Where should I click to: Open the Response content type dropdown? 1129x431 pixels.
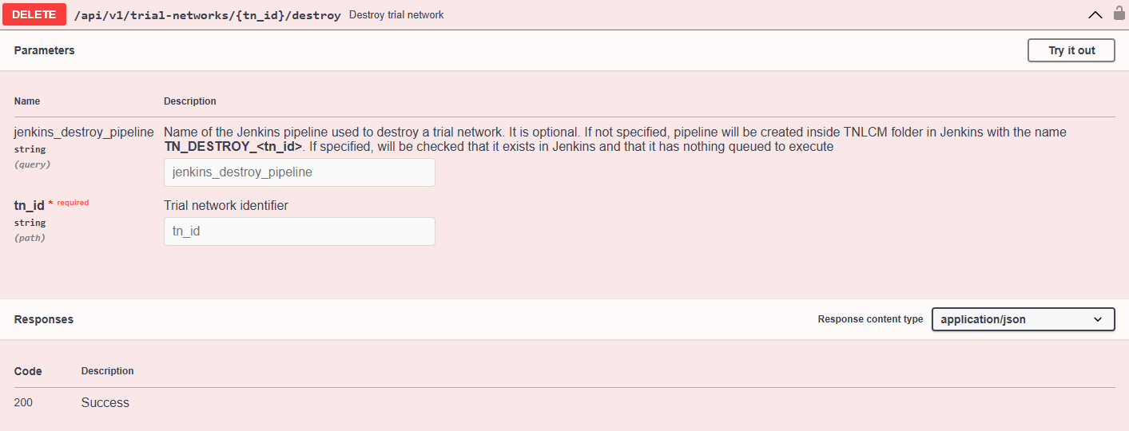[x=1023, y=319]
